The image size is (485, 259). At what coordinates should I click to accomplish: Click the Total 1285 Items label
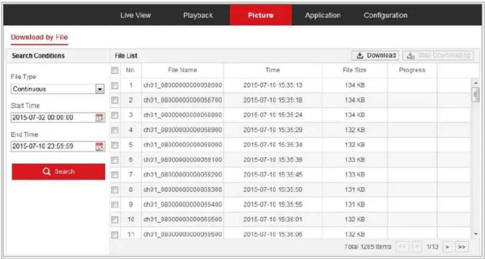tap(369, 247)
